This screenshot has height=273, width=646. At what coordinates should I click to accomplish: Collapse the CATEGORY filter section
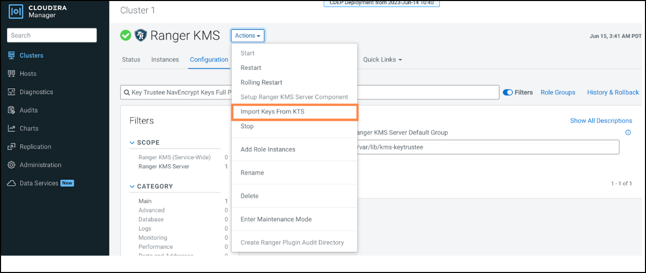pos(132,187)
